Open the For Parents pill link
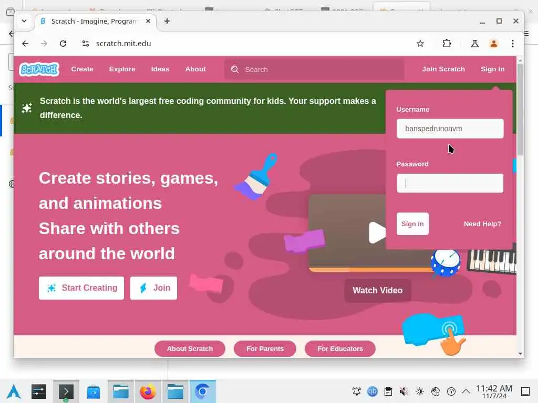This screenshot has height=403, width=538. pyautogui.click(x=265, y=349)
